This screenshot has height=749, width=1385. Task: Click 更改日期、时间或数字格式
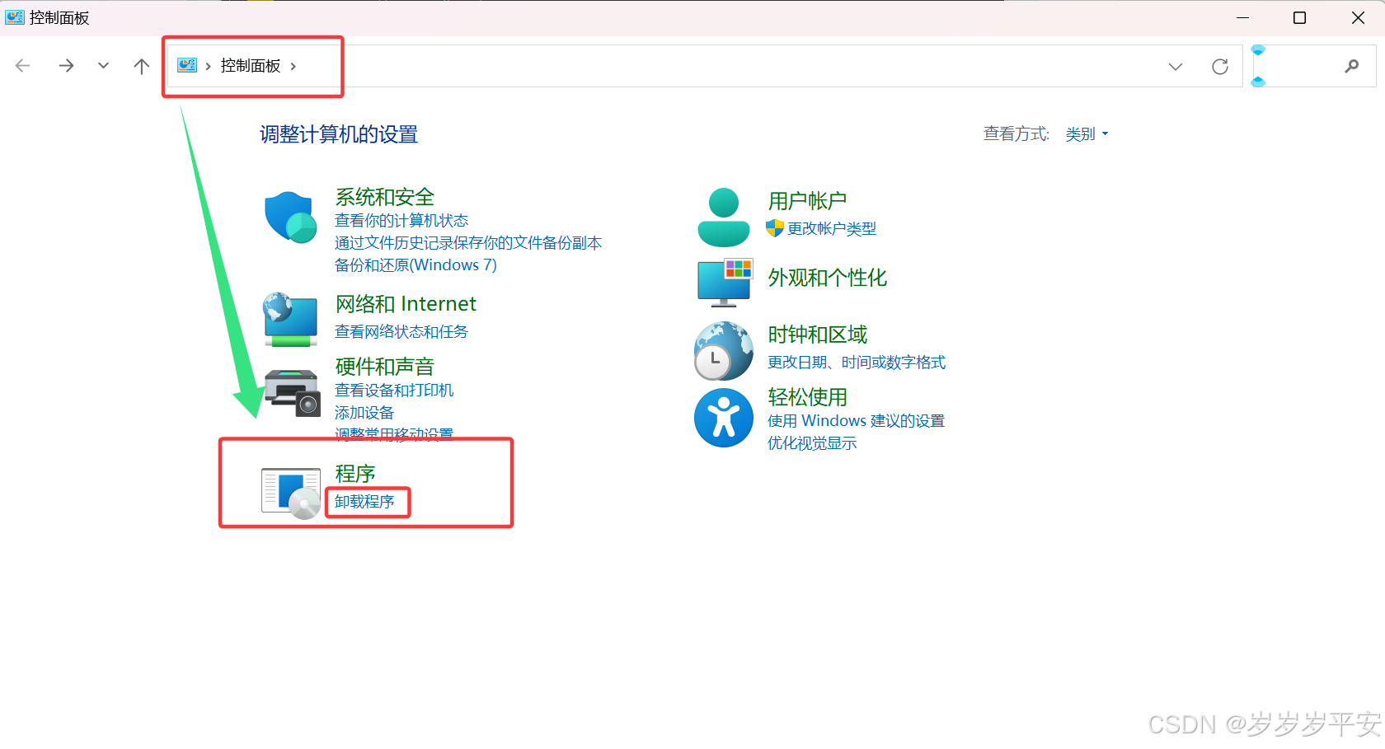coord(857,363)
